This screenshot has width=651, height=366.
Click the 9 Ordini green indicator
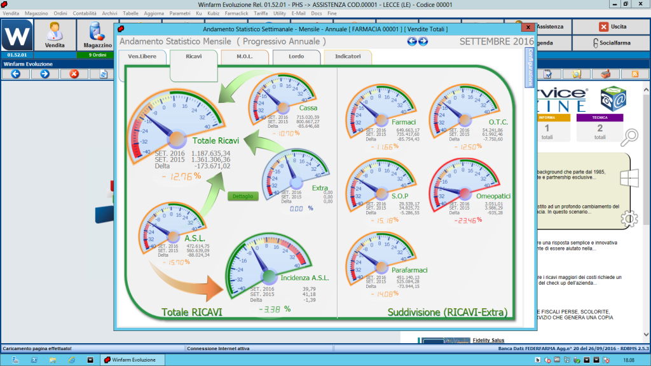tap(97, 55)
